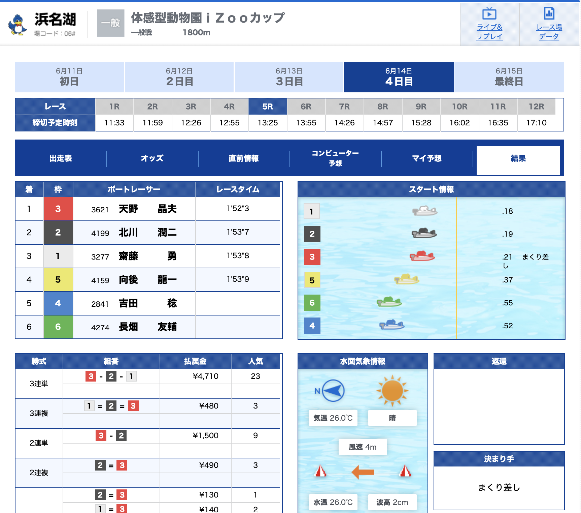581x513 pixels.
Task: Click racer name 天野 晶夫
Action: 147,209
